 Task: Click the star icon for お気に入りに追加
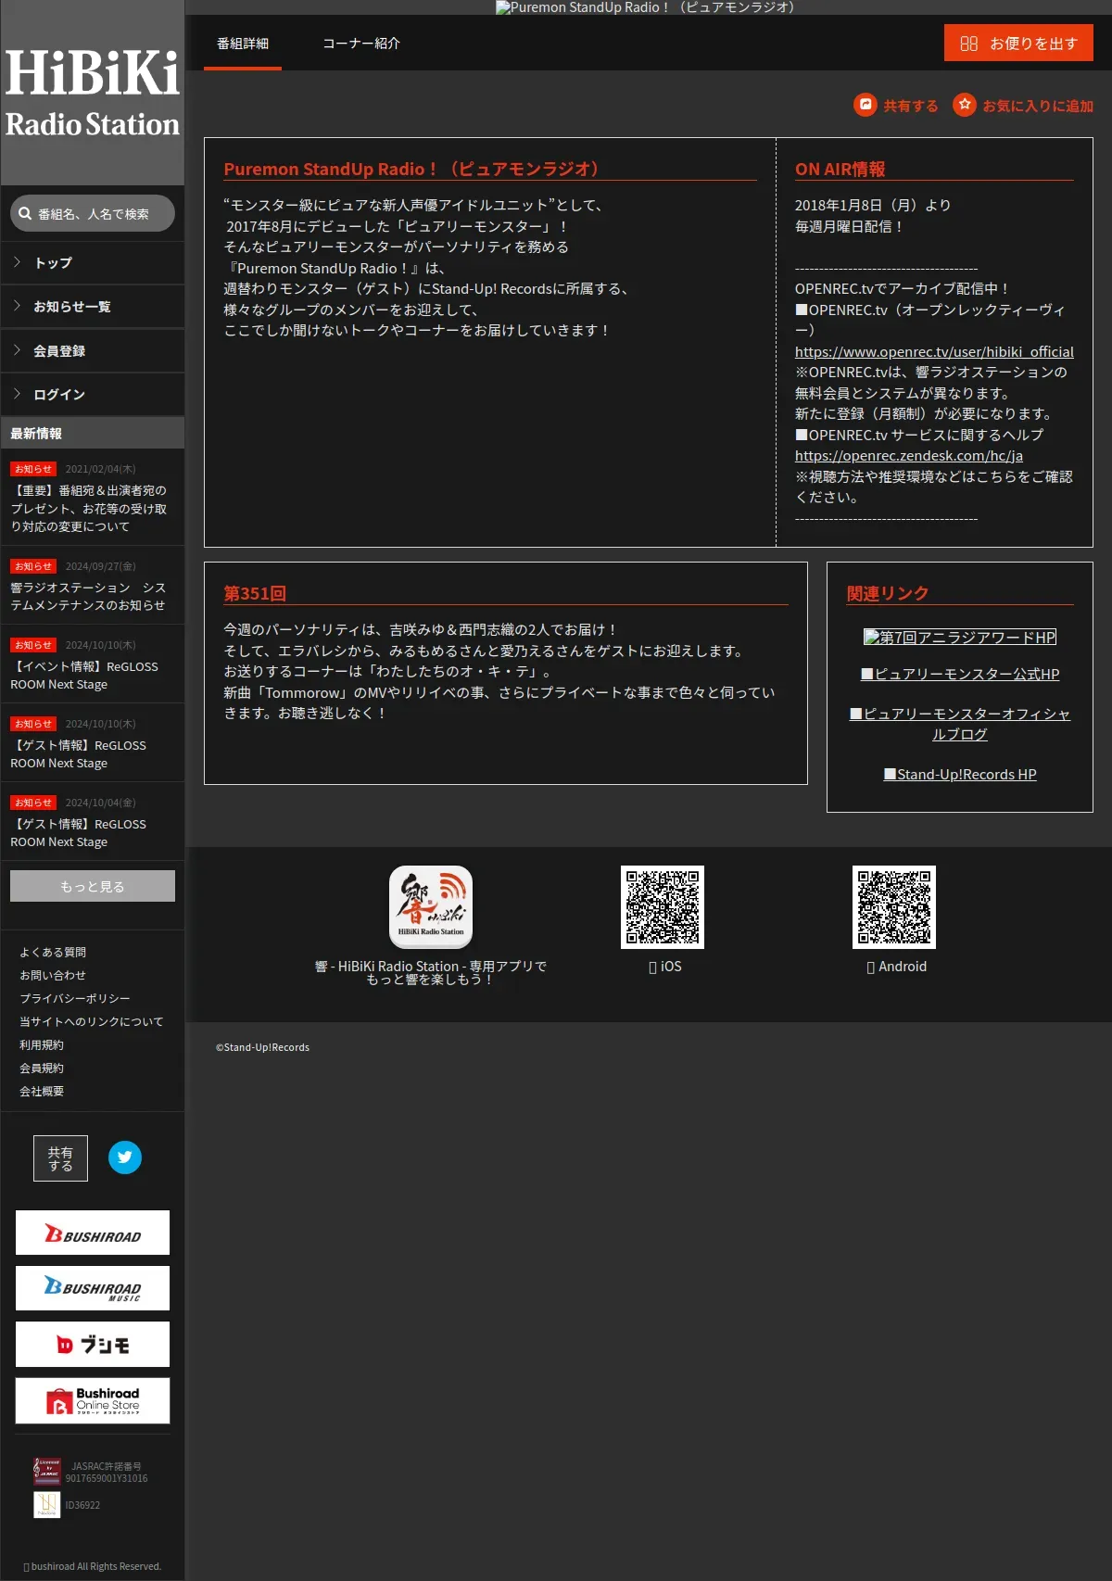tap(965, 105)
